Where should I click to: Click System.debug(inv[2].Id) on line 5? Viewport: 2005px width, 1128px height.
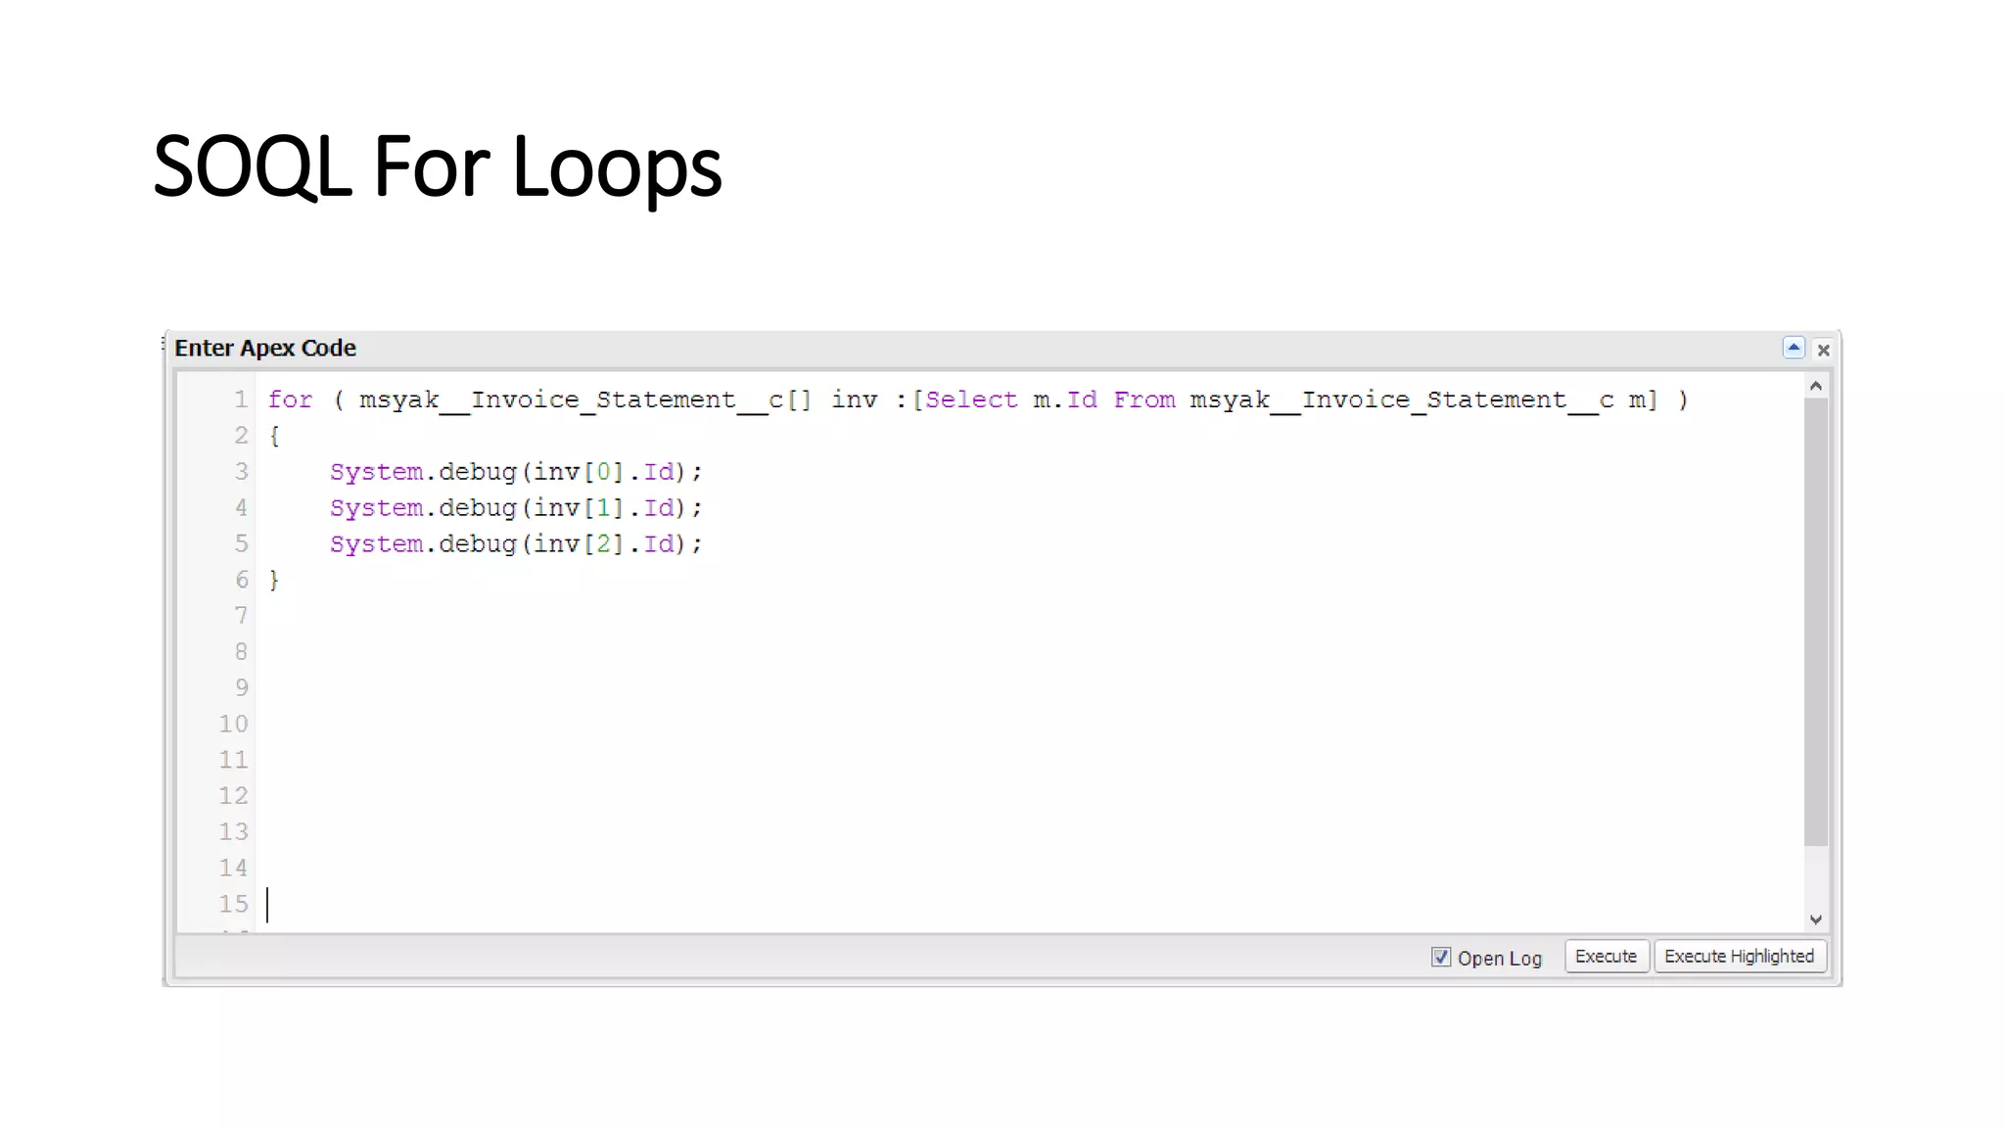pyautogui.click(x=516, y=544)
